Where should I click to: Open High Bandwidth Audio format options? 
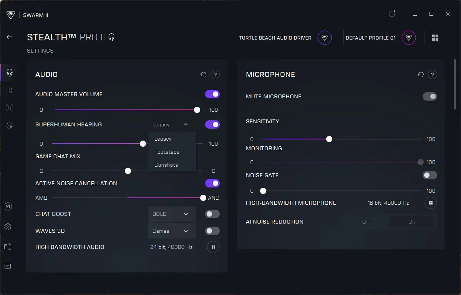pyautogui.click(x=214, y=247)
